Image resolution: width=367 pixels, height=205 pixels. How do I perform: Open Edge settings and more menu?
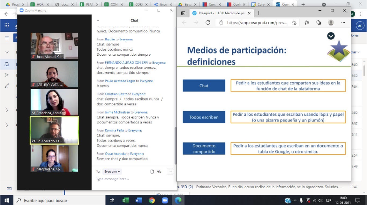coord(343,23)
